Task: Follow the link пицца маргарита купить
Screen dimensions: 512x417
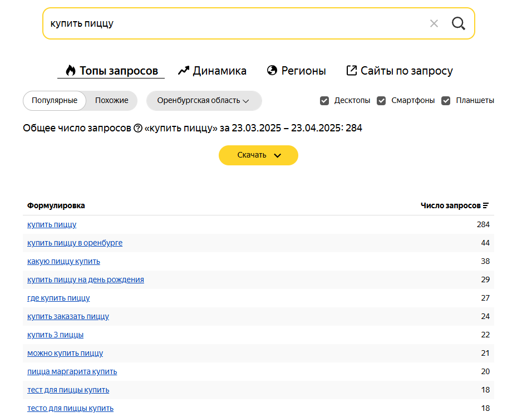Action: [x=72, y=371]
